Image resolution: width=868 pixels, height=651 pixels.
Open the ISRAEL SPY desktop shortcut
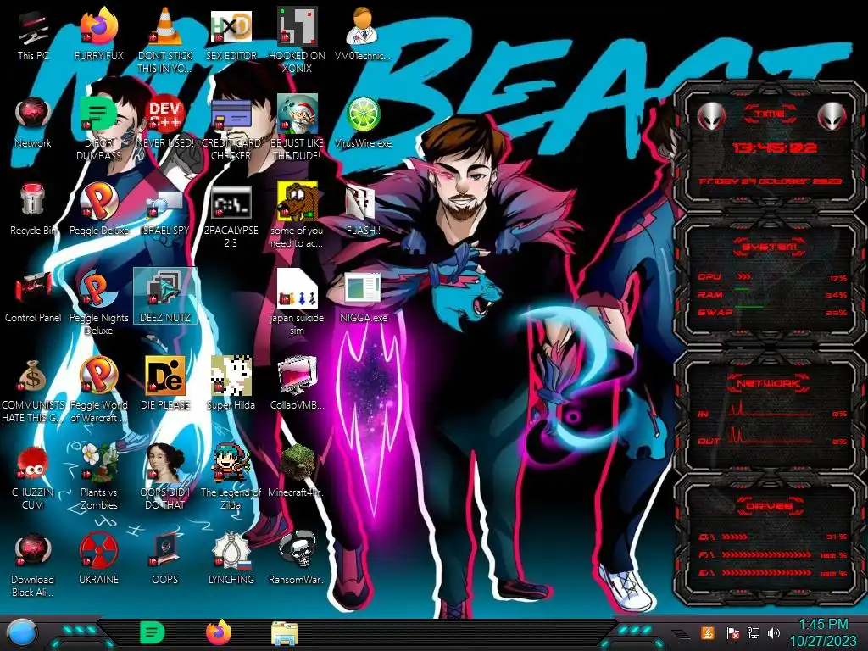coord(165,213)
